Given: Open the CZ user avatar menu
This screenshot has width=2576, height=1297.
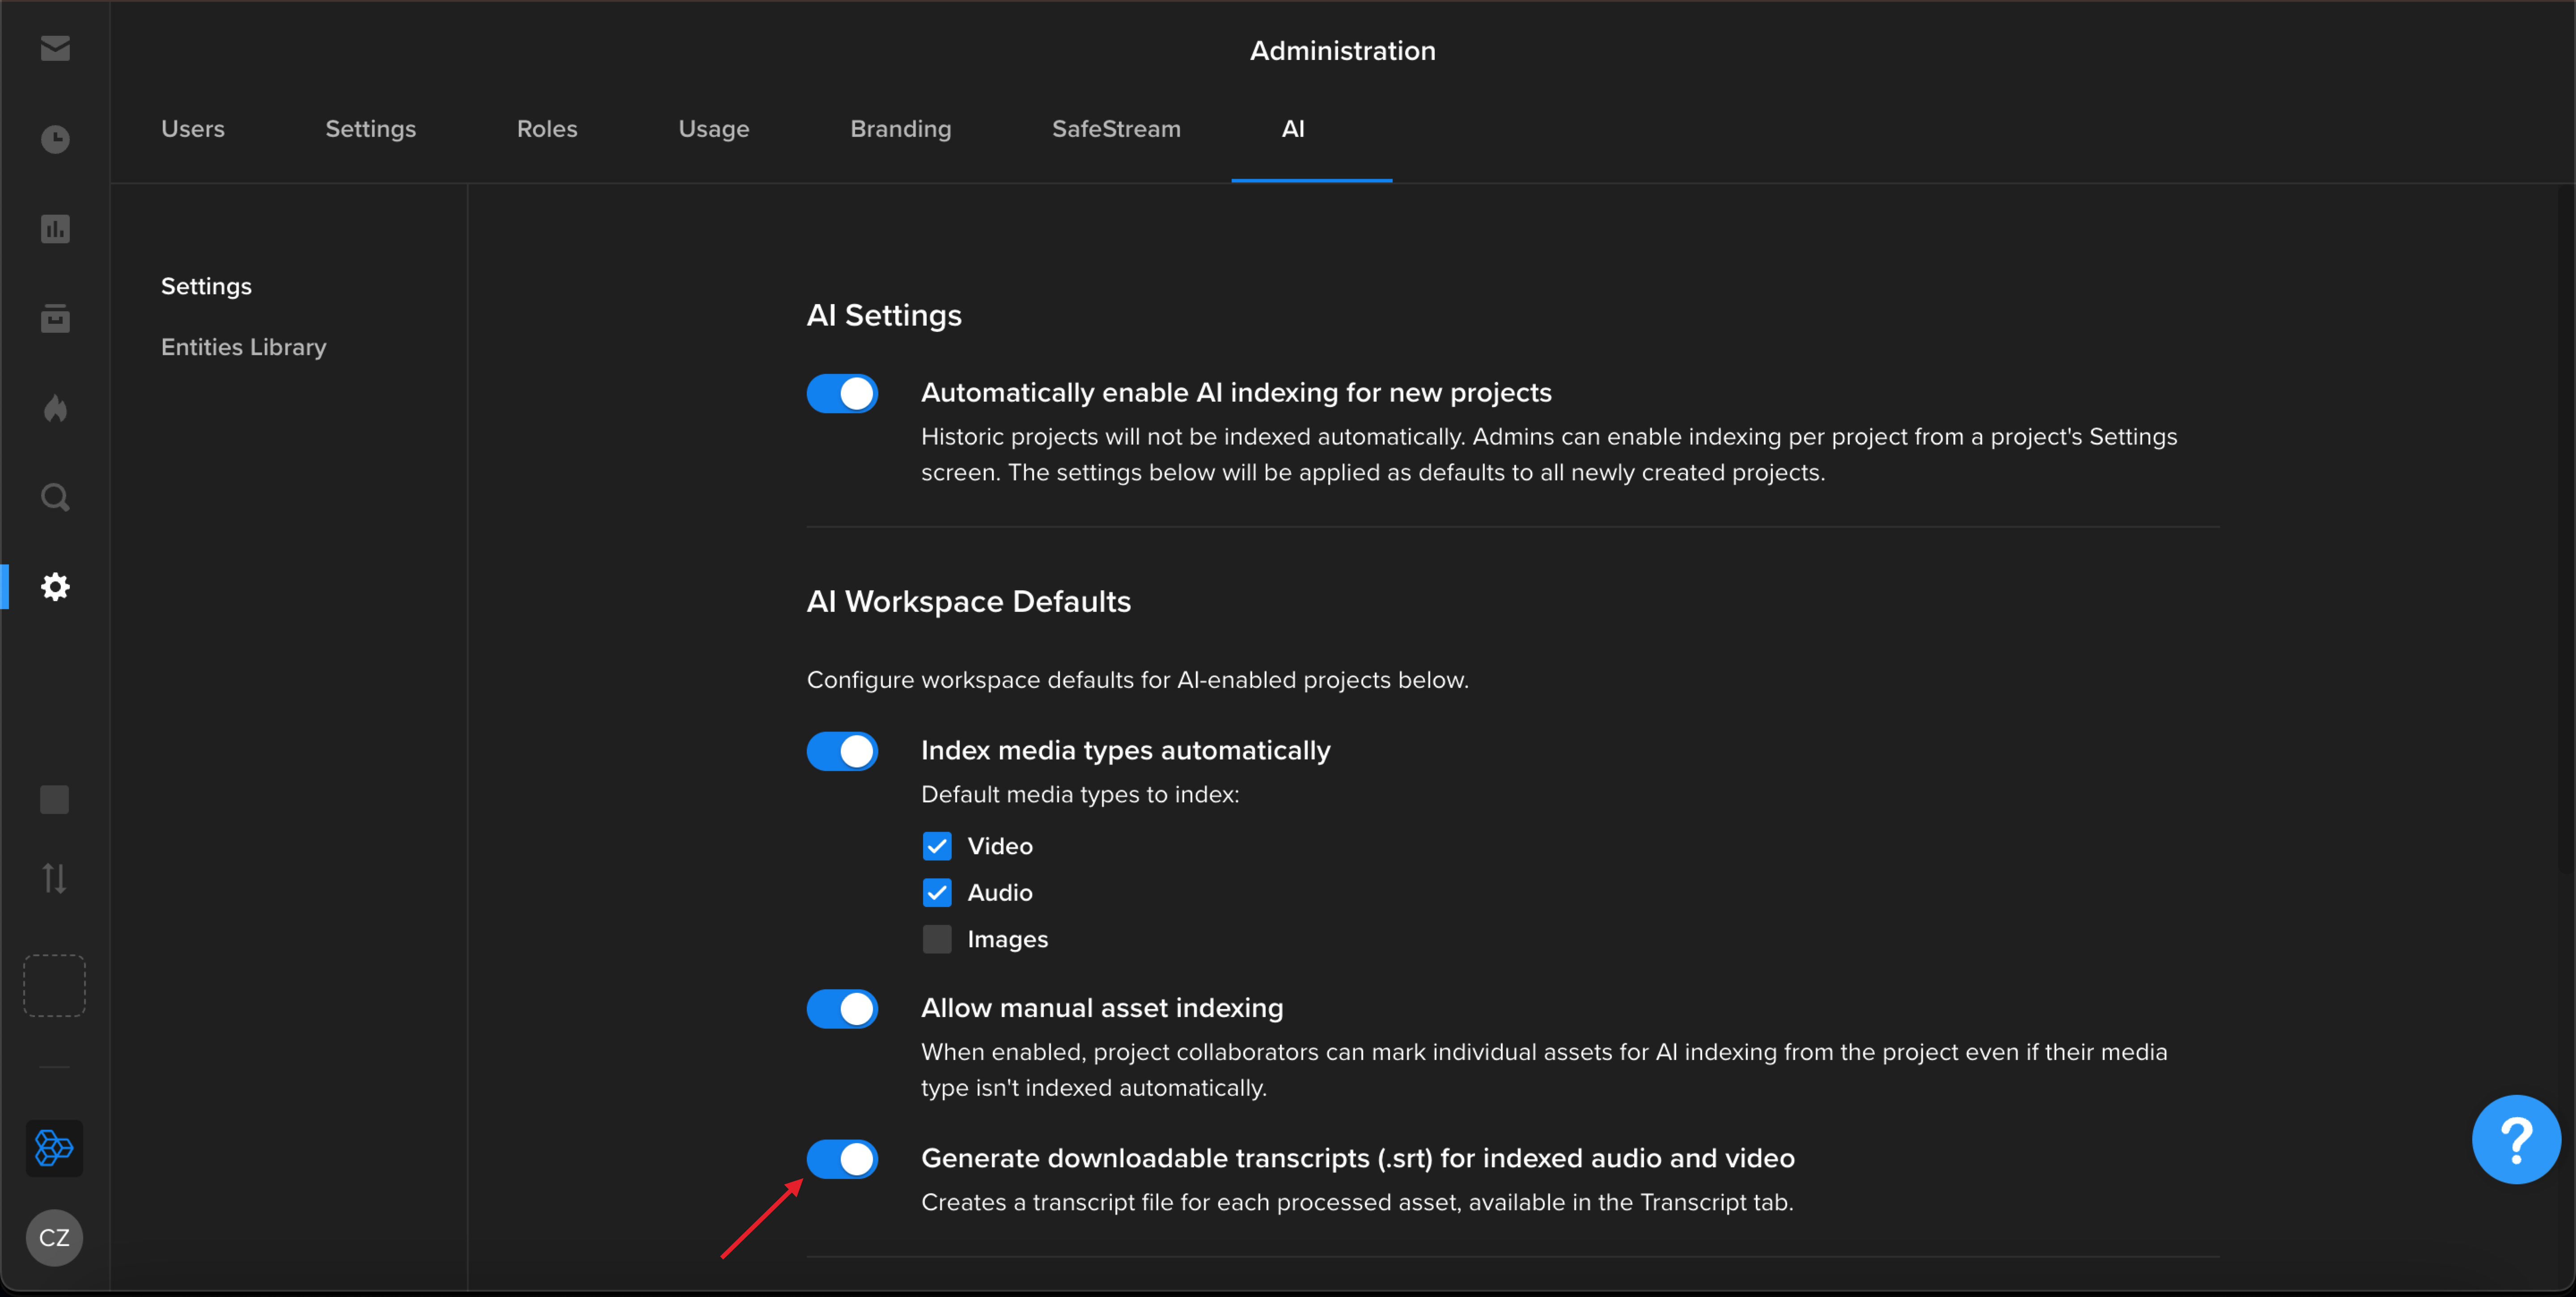Looking at the screenshot, I should click(54, 1238).
